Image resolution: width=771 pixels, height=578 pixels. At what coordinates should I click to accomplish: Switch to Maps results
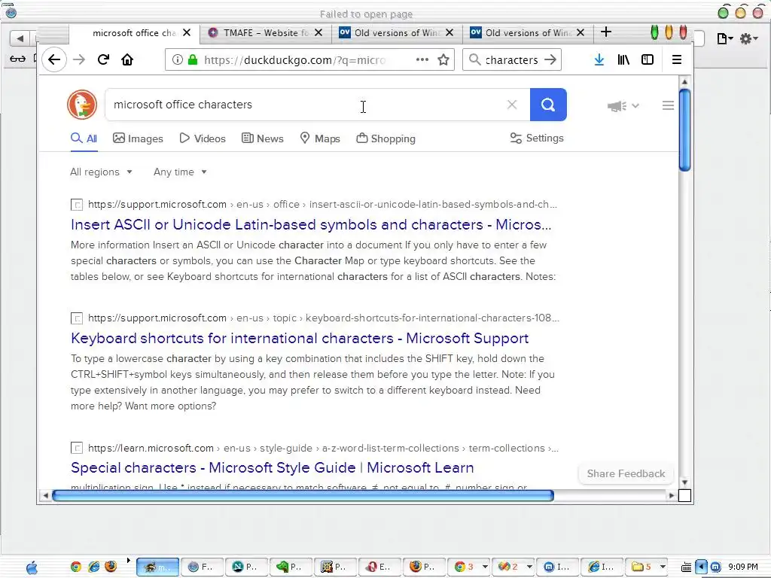[x=320, y=138]
